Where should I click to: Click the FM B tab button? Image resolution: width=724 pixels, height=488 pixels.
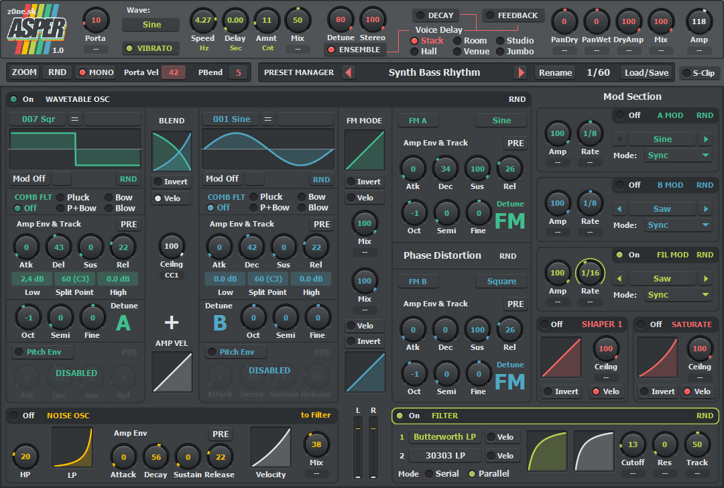tap(418, 281)
